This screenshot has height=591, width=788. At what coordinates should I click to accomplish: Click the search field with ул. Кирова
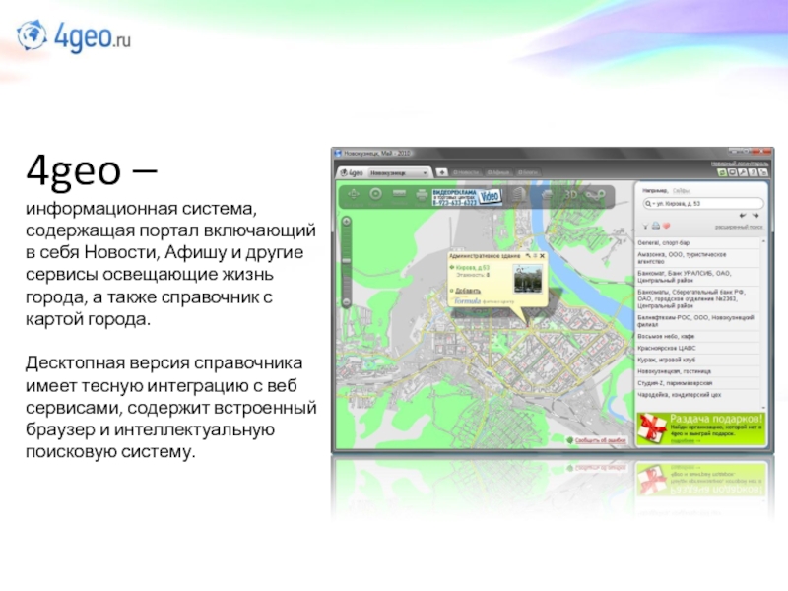click(703, 204)
